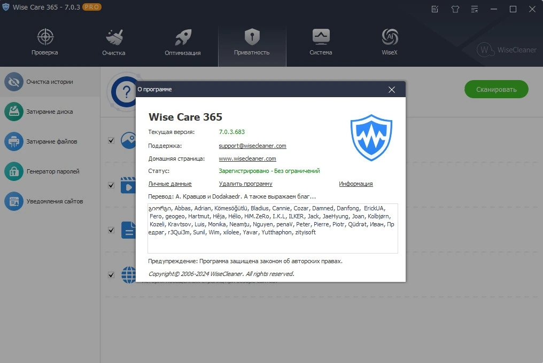This screenshot has width=543, height=363.
Task: Click the video clapper icon in list
Action: (x=128, y=185)
